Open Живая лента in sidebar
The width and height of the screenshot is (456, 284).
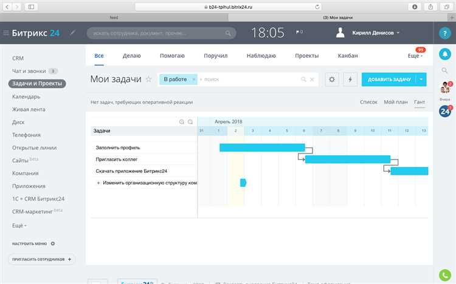point(29,109)
